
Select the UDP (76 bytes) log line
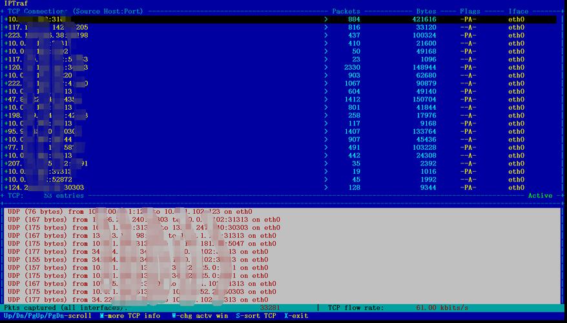pos(130,212)
